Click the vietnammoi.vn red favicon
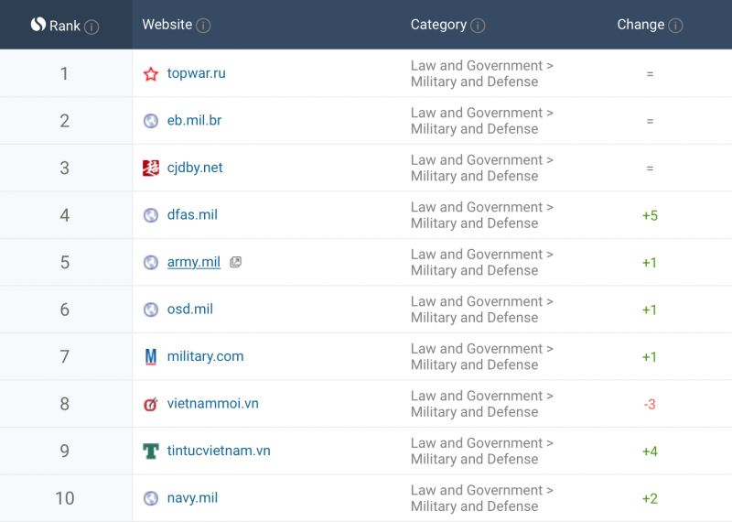The image size is (732, 522). (150, 404)
